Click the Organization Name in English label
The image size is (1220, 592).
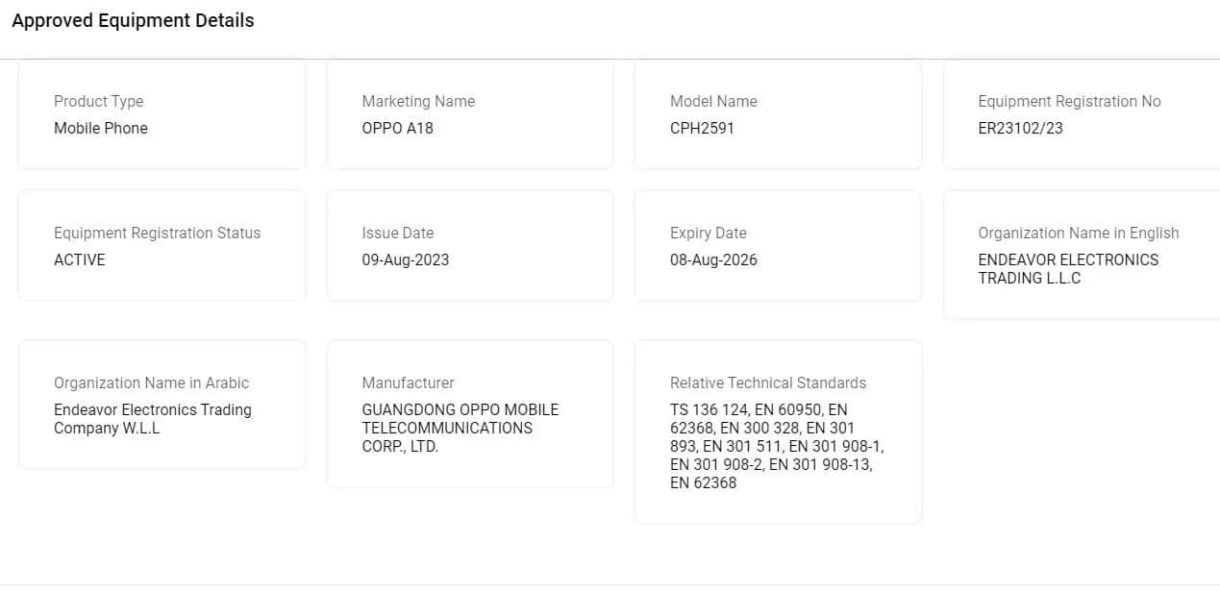[1078, 233]
